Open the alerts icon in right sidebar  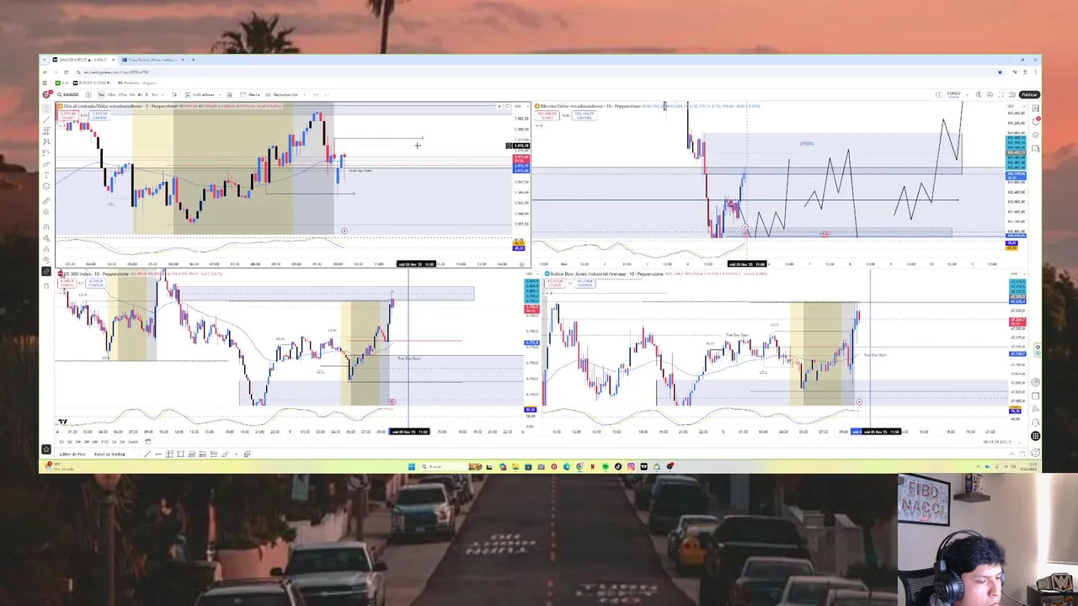point(1036,121)
